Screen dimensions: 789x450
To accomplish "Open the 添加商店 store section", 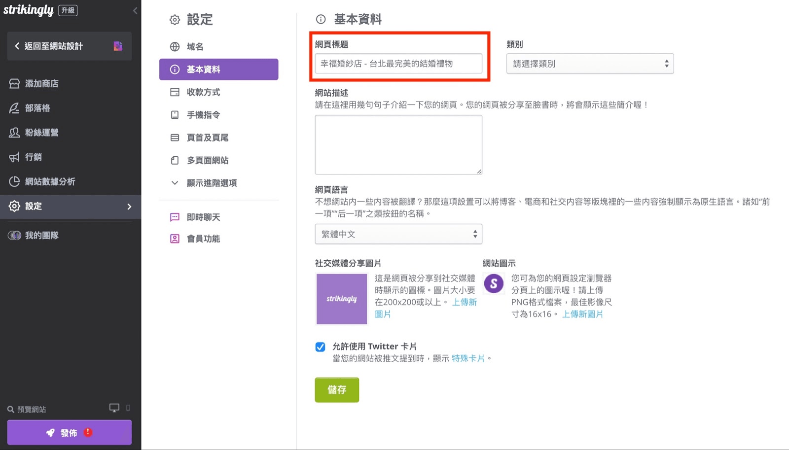I will (x=39, y=83).
